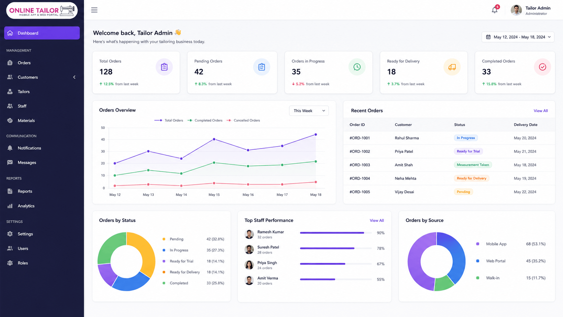Click Suresh Patel's 78% progress bar
The image size is (563, 317).
tap(336, 248)
